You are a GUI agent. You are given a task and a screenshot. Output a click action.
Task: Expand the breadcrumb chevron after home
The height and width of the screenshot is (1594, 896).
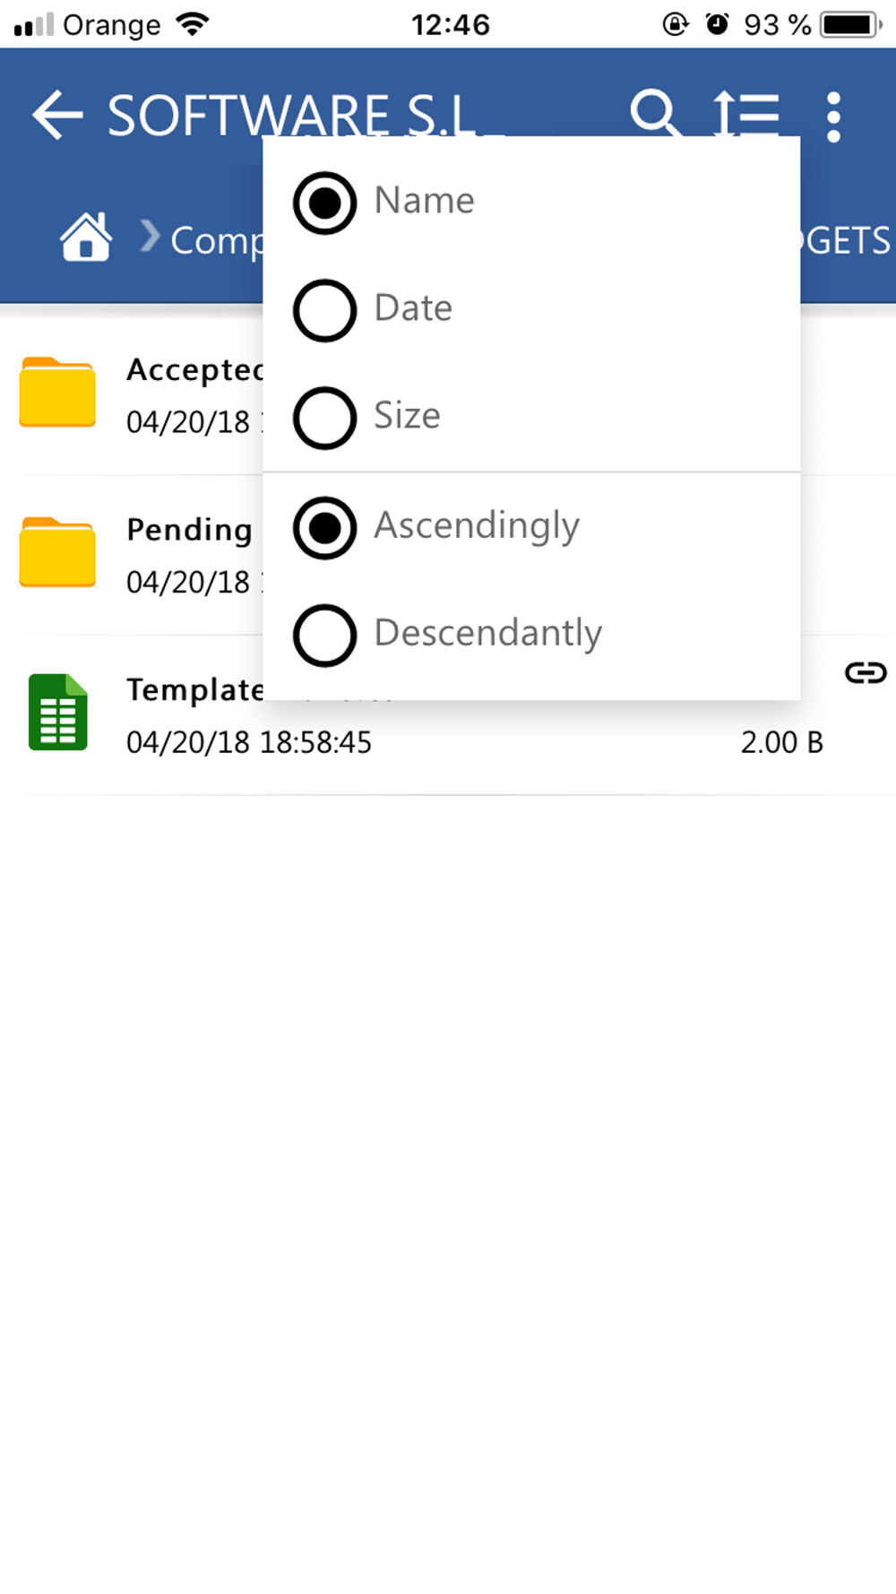tap(150, 238)
